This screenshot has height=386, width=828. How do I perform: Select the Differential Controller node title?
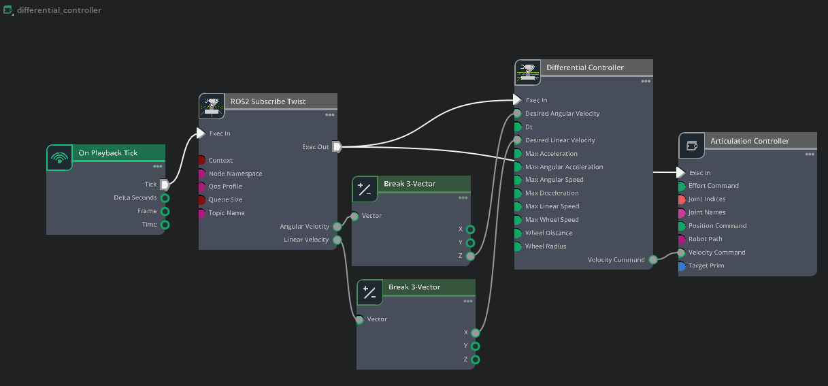pyautogui.click(x=585, y=67)
